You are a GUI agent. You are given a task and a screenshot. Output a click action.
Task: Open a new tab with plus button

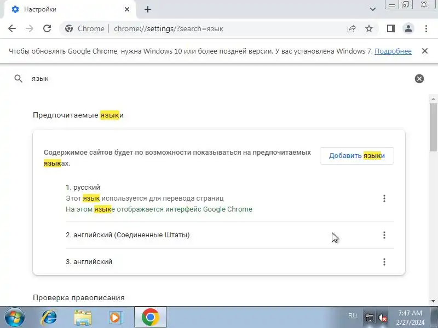tap(148, 9)
